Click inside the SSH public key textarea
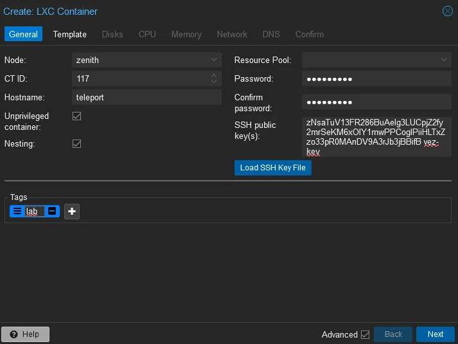 [376, 136]
